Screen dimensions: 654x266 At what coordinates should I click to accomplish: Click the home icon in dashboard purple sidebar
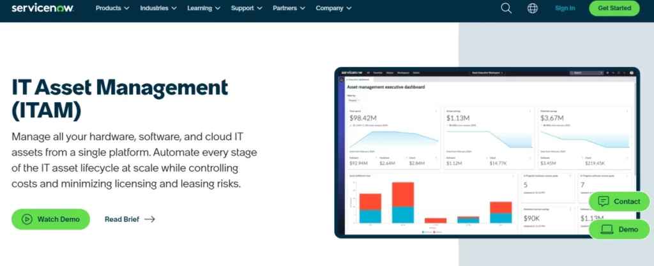click(341, 79)
